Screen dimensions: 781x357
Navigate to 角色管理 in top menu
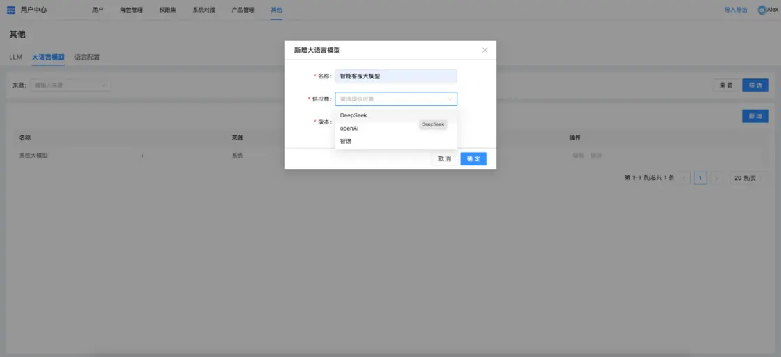click(x=131, y=10)
